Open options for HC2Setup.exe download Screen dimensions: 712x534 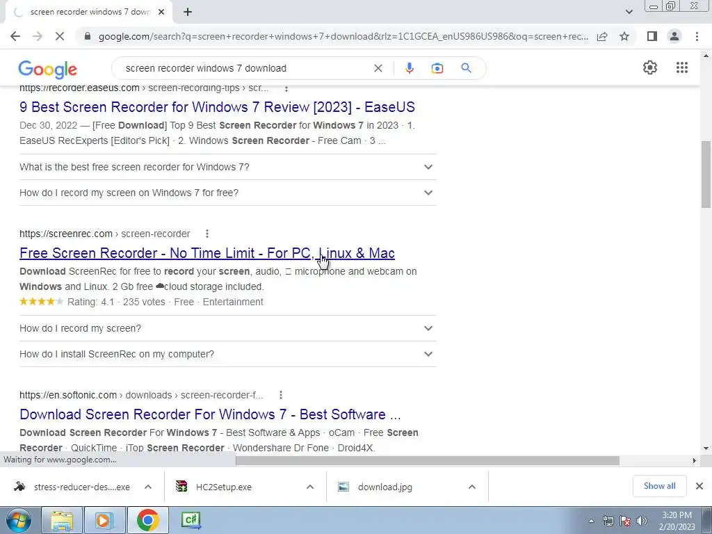coord(310,487)
